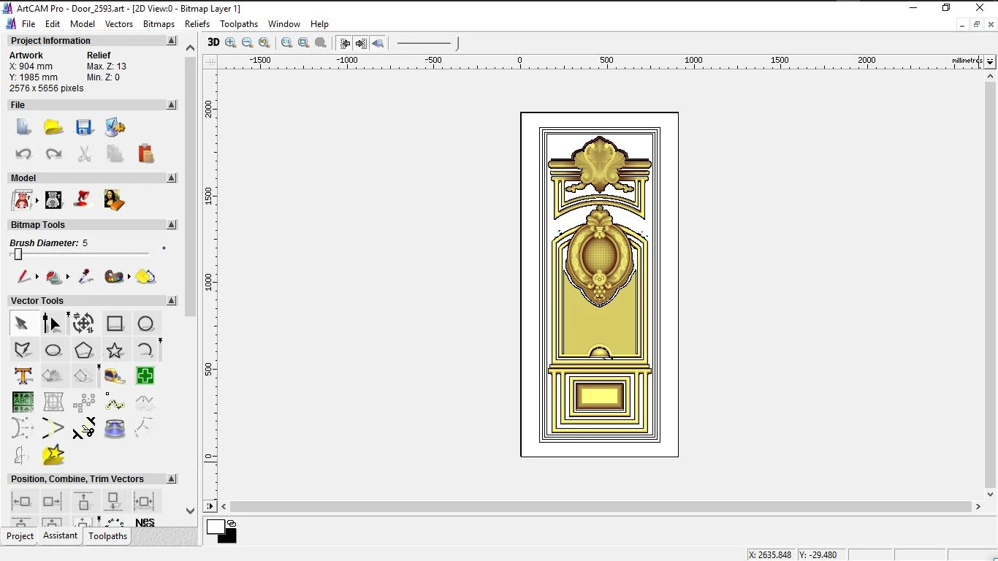Click the horizontal scrollbar under the canvas
The image size is (998, 561).
click(x=599, y=506)
